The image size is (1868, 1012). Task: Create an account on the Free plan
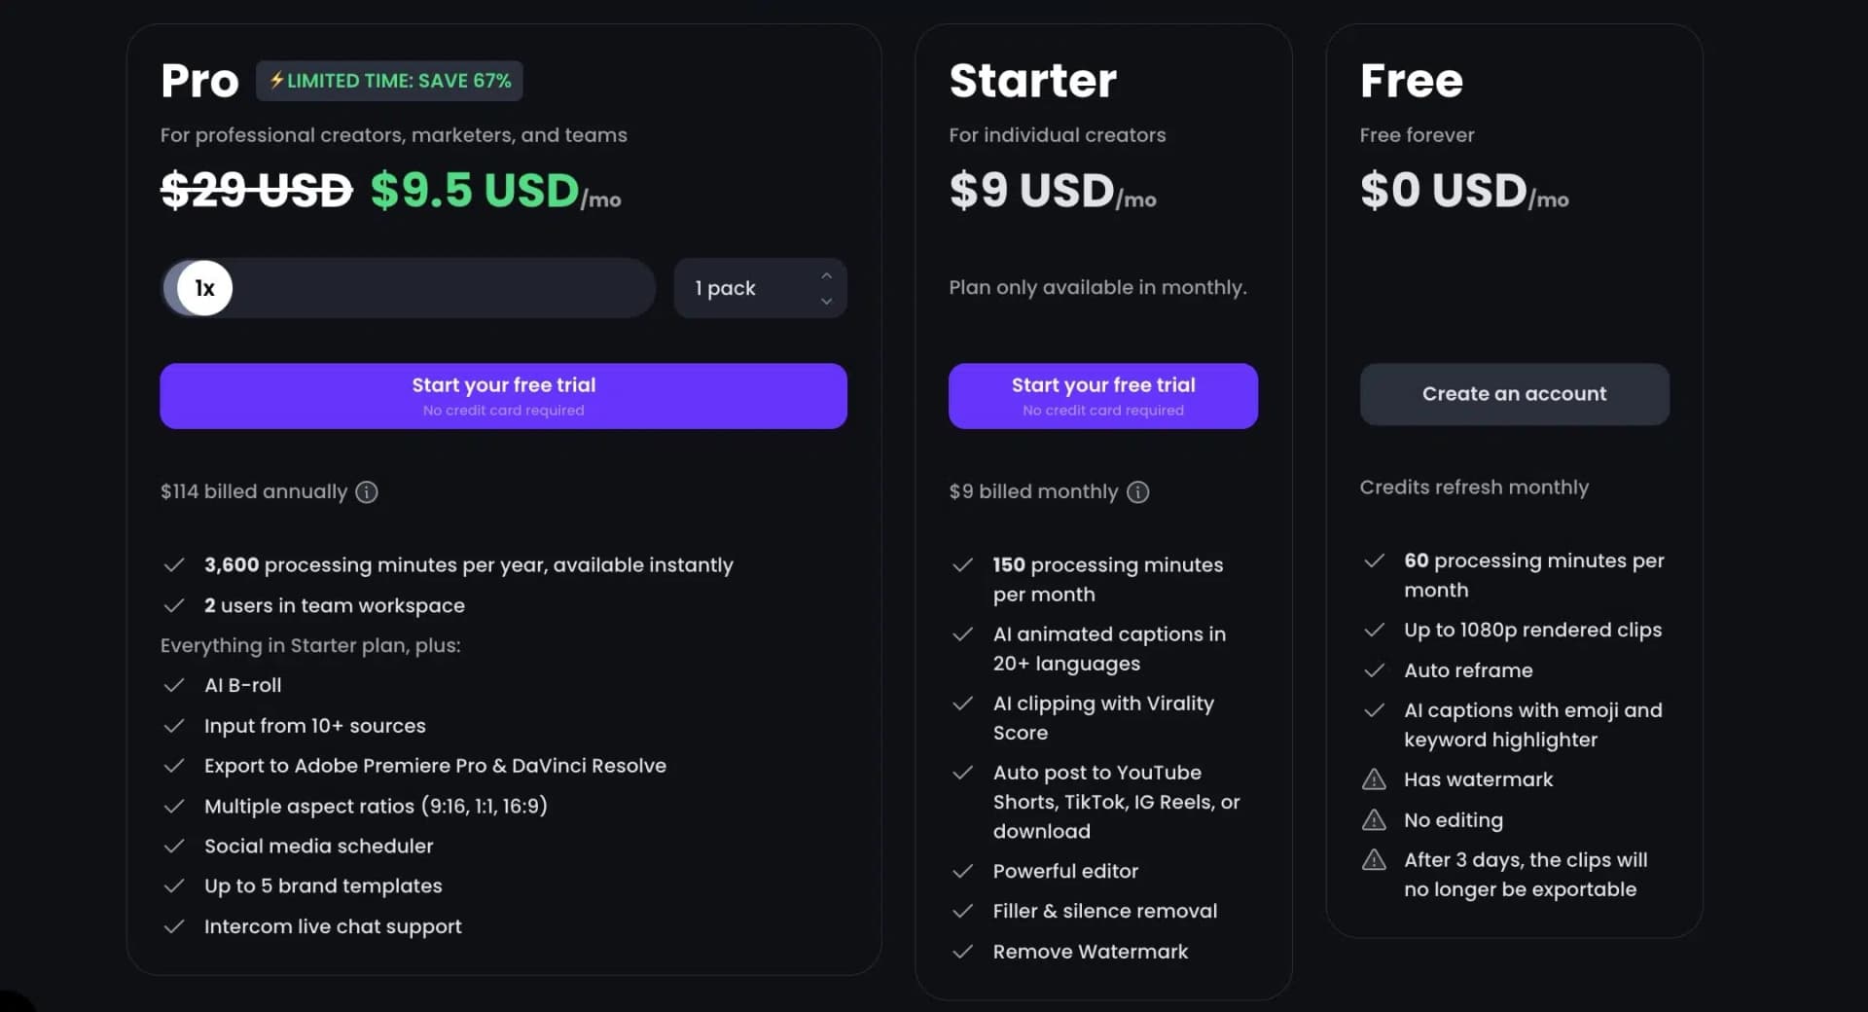pyautogui.click(x=1514, y=393)
